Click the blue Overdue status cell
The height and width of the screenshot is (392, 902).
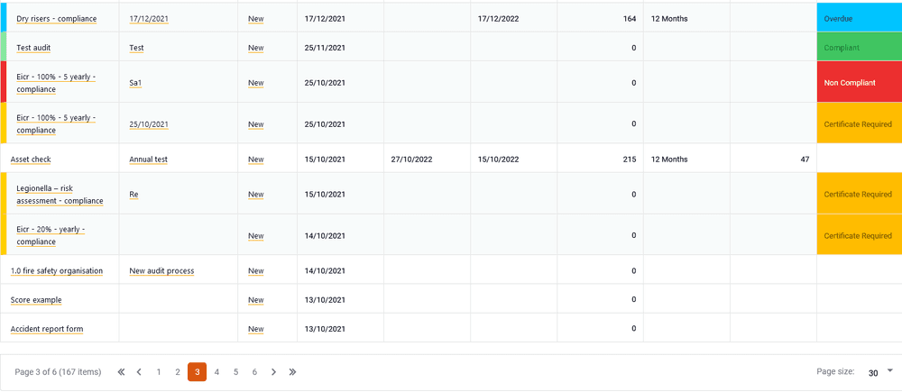tap(860, 18)
